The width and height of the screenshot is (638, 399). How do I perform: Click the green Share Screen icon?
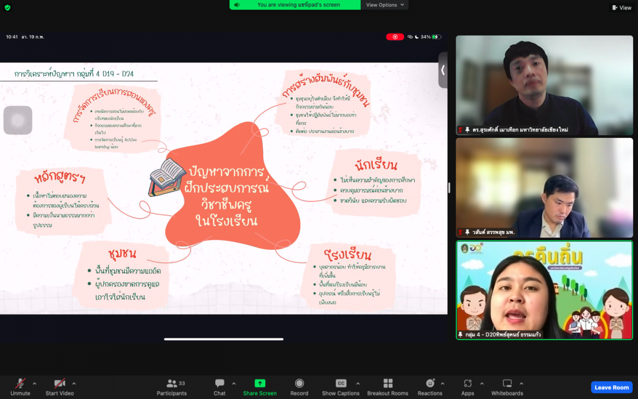259,383
